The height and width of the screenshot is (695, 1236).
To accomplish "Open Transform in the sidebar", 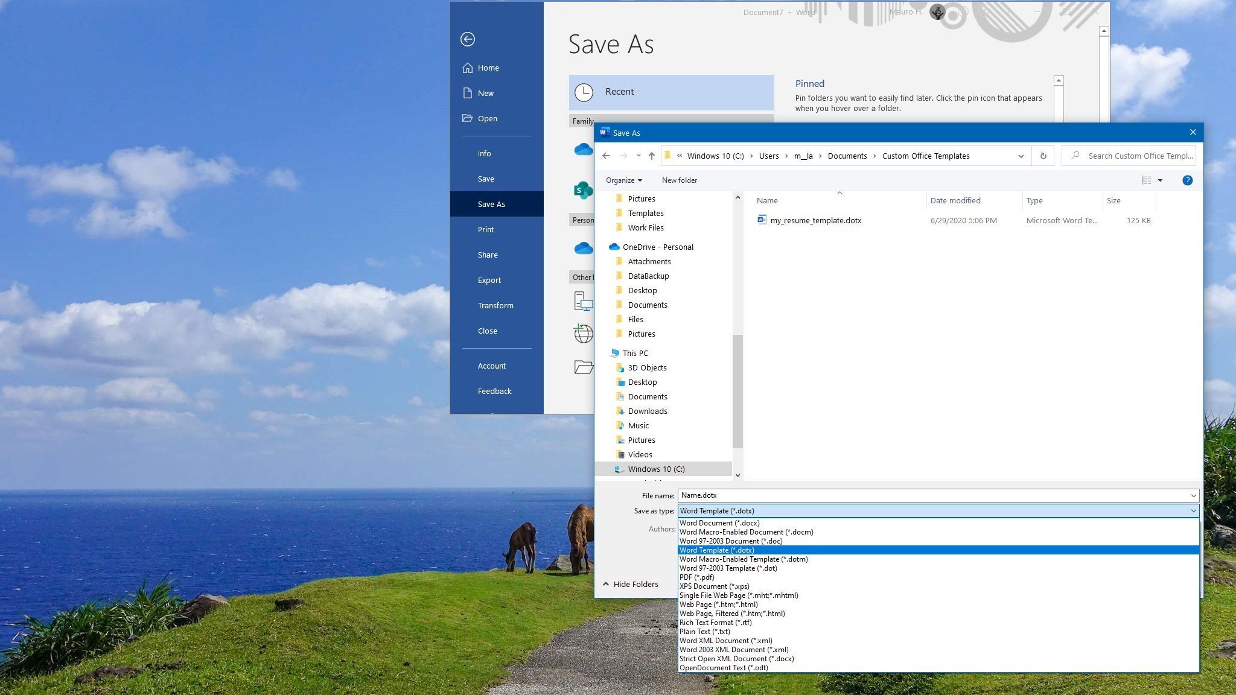I will click(x=497, y=305).
